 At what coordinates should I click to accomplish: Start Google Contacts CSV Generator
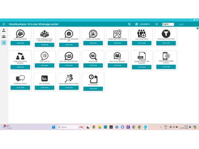tap(142, 67)
